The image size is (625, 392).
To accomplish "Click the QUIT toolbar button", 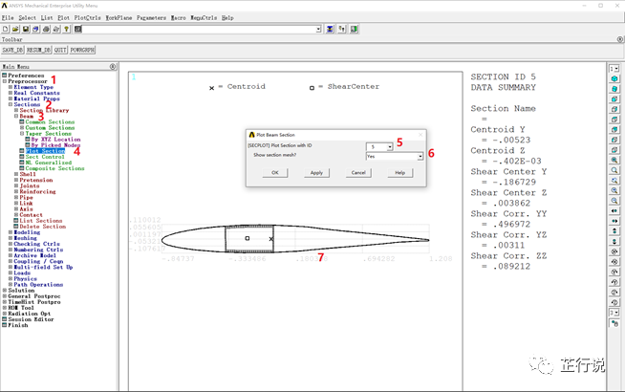I will point(60,50).
